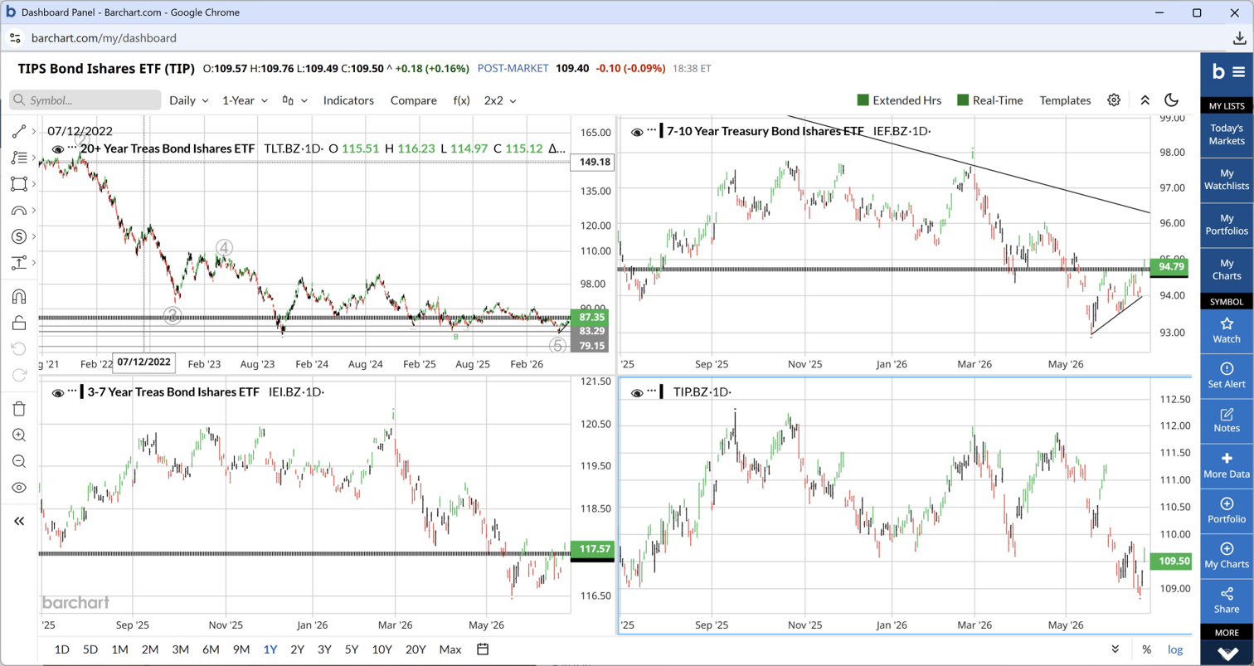Viewport: 1254px width, 666px height.
Task: Open chart settings gear
Action: (1114, 100)
